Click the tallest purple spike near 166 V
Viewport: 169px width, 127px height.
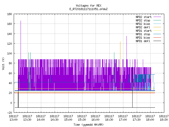click(21, 40)
